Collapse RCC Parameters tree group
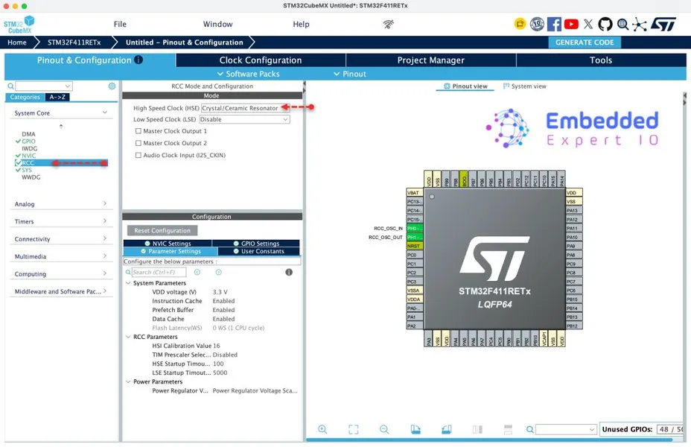This screenshot has height=447, width=691. [128, 337]
